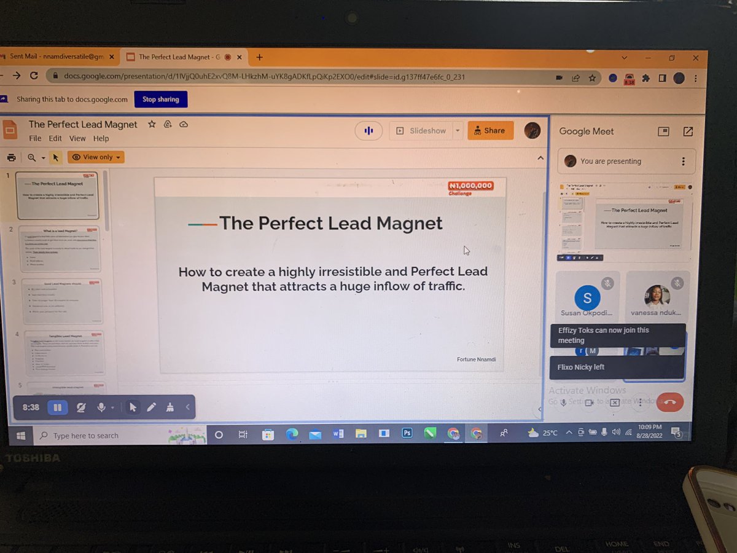Open the Slideshow options dropdown arrow

point(457,131)
